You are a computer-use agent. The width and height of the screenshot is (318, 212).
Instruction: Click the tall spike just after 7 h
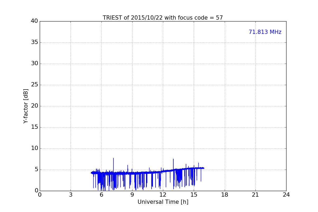113,165
